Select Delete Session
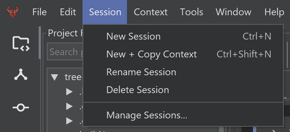Viewport: 290px width, 132px height. [137, 90]
